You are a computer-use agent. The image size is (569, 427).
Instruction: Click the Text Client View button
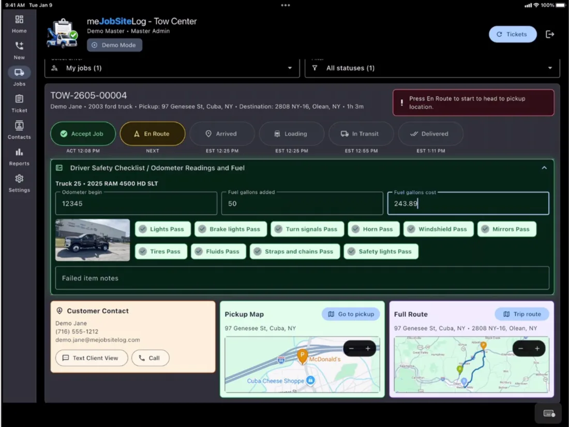tap(92, 358)
